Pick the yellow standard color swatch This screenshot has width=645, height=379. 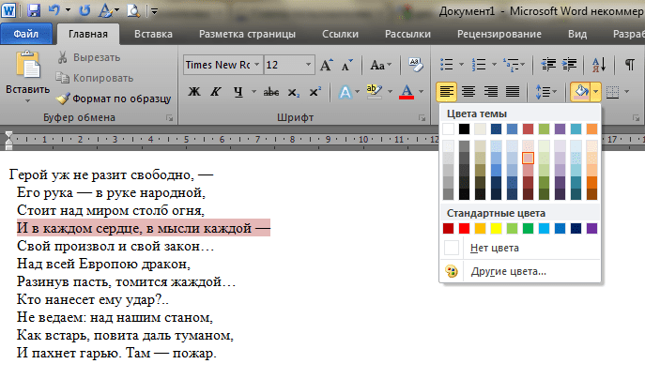pyautogui.click(x=496, y=228)
